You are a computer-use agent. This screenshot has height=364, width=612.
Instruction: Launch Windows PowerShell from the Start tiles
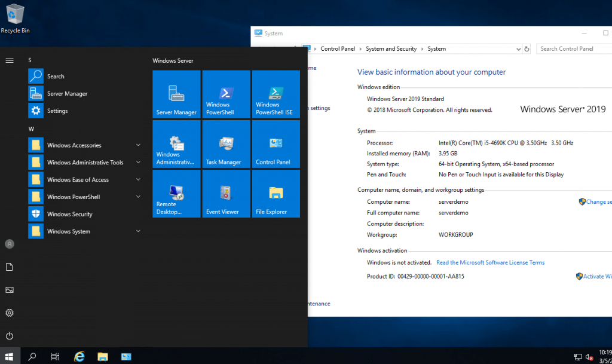[226, 94]
